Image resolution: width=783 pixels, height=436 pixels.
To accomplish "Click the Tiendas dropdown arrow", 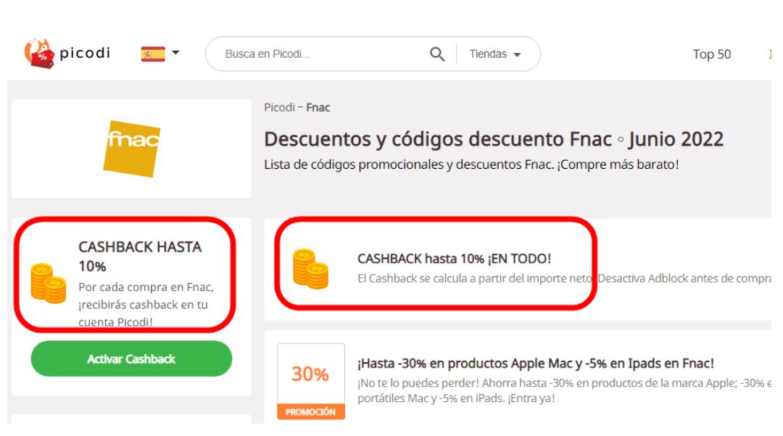I will (518, 54).
